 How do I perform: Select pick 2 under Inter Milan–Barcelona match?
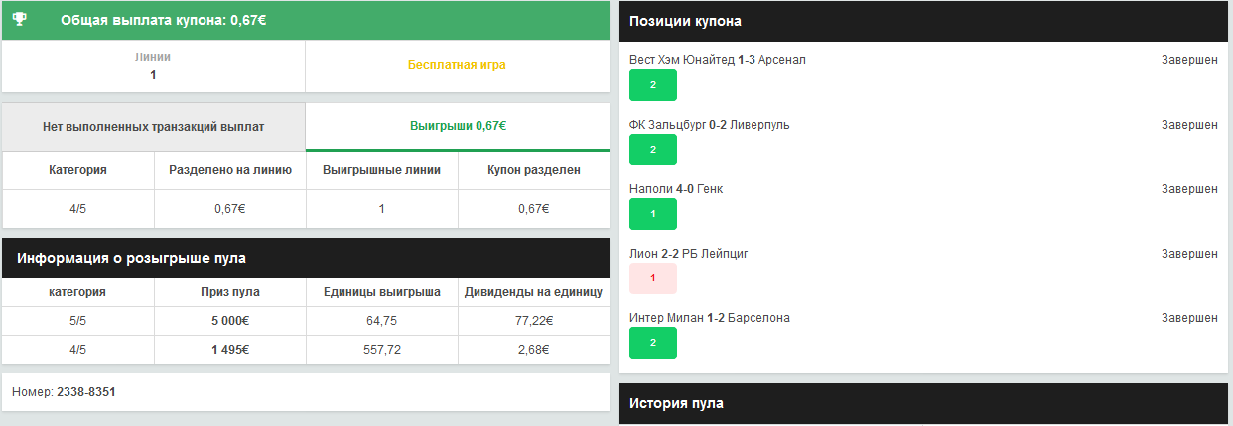(652, 343)
